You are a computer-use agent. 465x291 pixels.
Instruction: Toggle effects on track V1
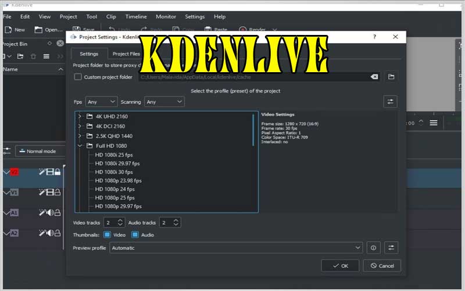point(42,193)
